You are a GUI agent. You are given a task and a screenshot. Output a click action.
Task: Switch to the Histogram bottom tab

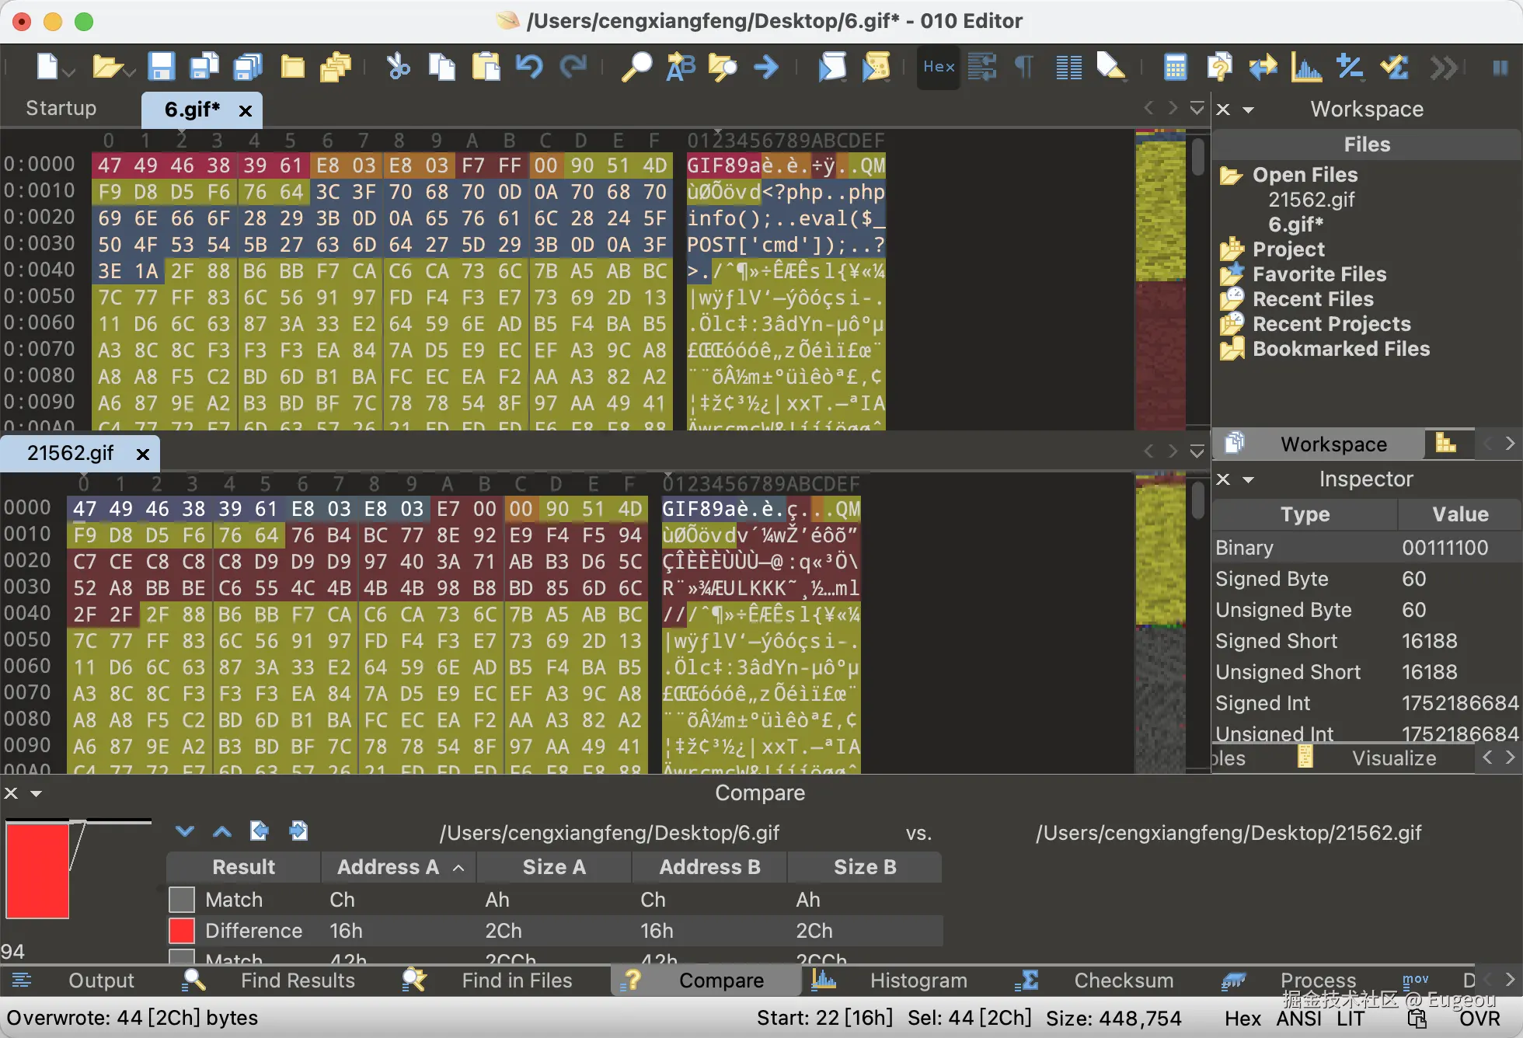tap(918, 981)
